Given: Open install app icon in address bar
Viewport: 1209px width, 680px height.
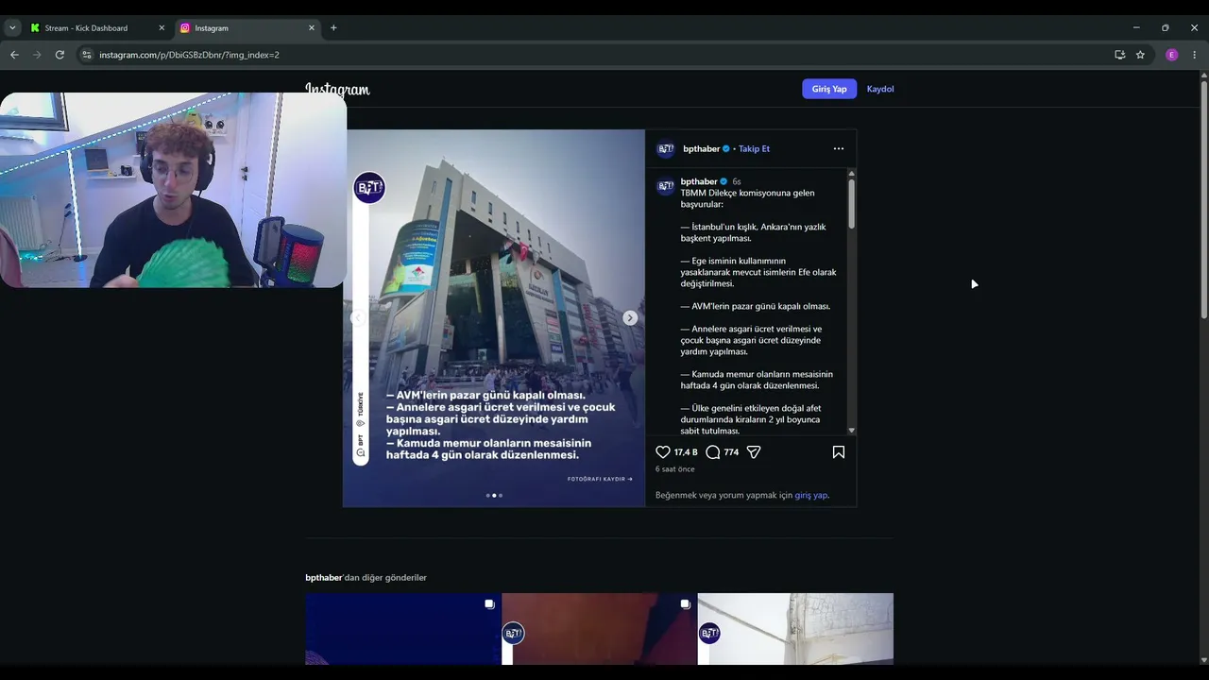Looking at the screenshot, I should tap(1119, 55).
